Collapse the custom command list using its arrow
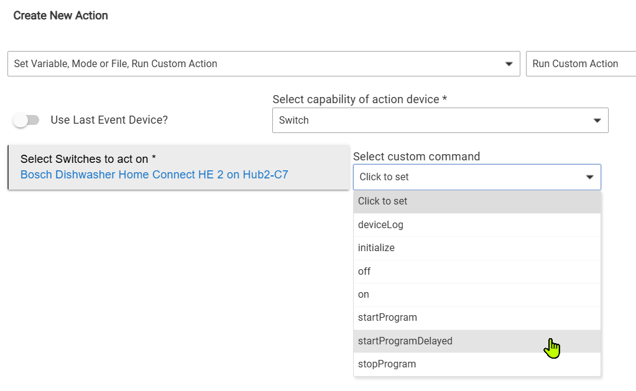Image resolution: width=636 pixels, height=391 pixels. [x=589, y=177]
